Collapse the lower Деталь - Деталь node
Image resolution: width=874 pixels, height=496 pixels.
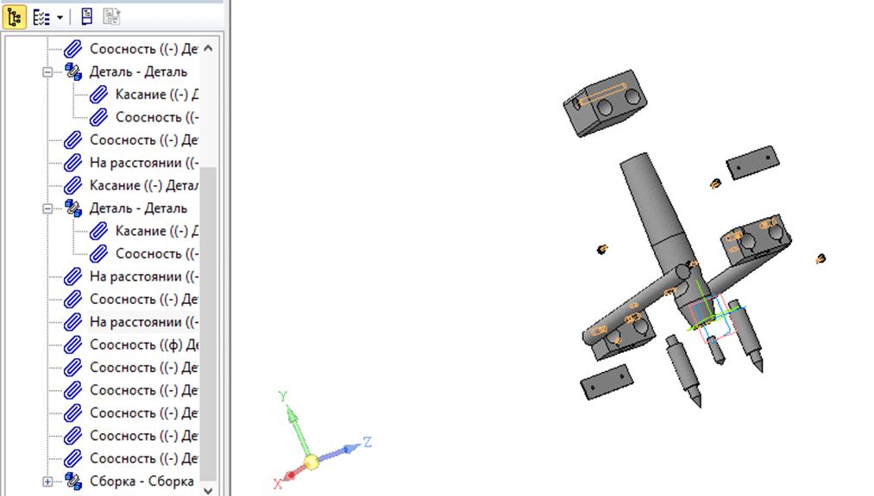pyautogui.click(x=47, y=208)
